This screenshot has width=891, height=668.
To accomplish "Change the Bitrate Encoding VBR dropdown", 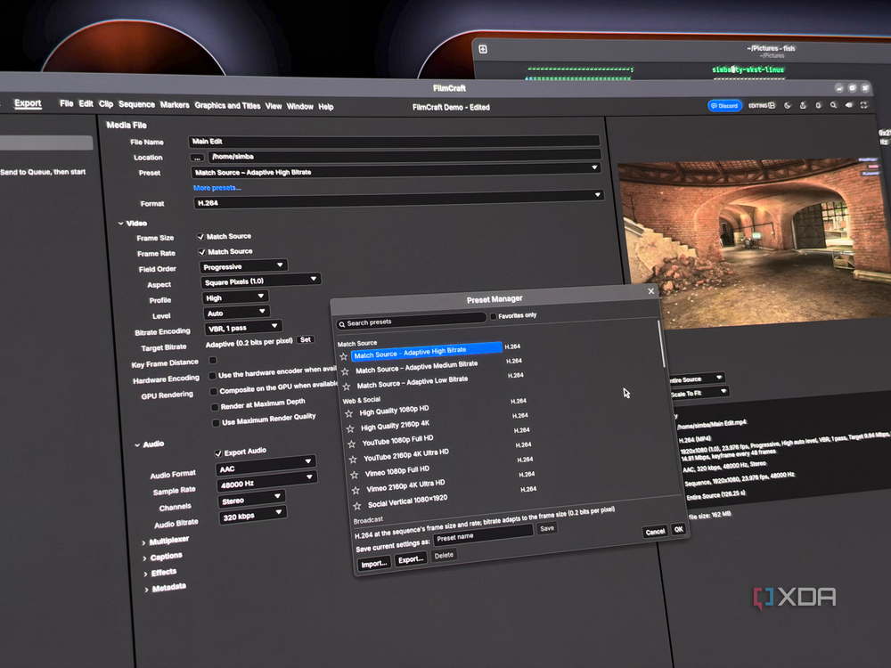I will pos(242,328).
